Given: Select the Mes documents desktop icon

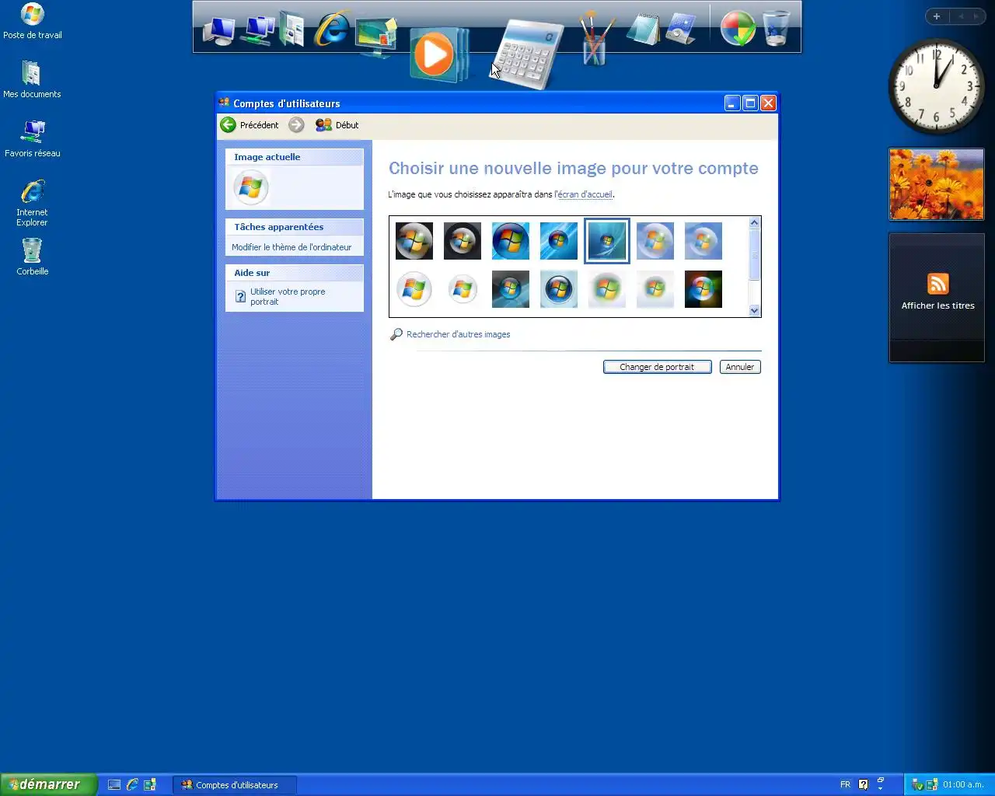Looking at the screenshot, I should pos(32,79).
